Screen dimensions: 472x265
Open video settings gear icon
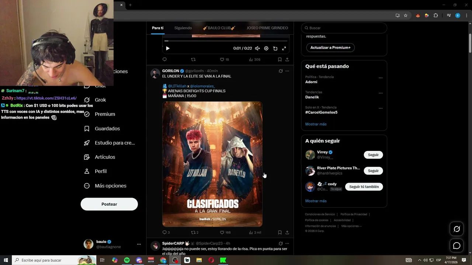[x=266, y=48]
